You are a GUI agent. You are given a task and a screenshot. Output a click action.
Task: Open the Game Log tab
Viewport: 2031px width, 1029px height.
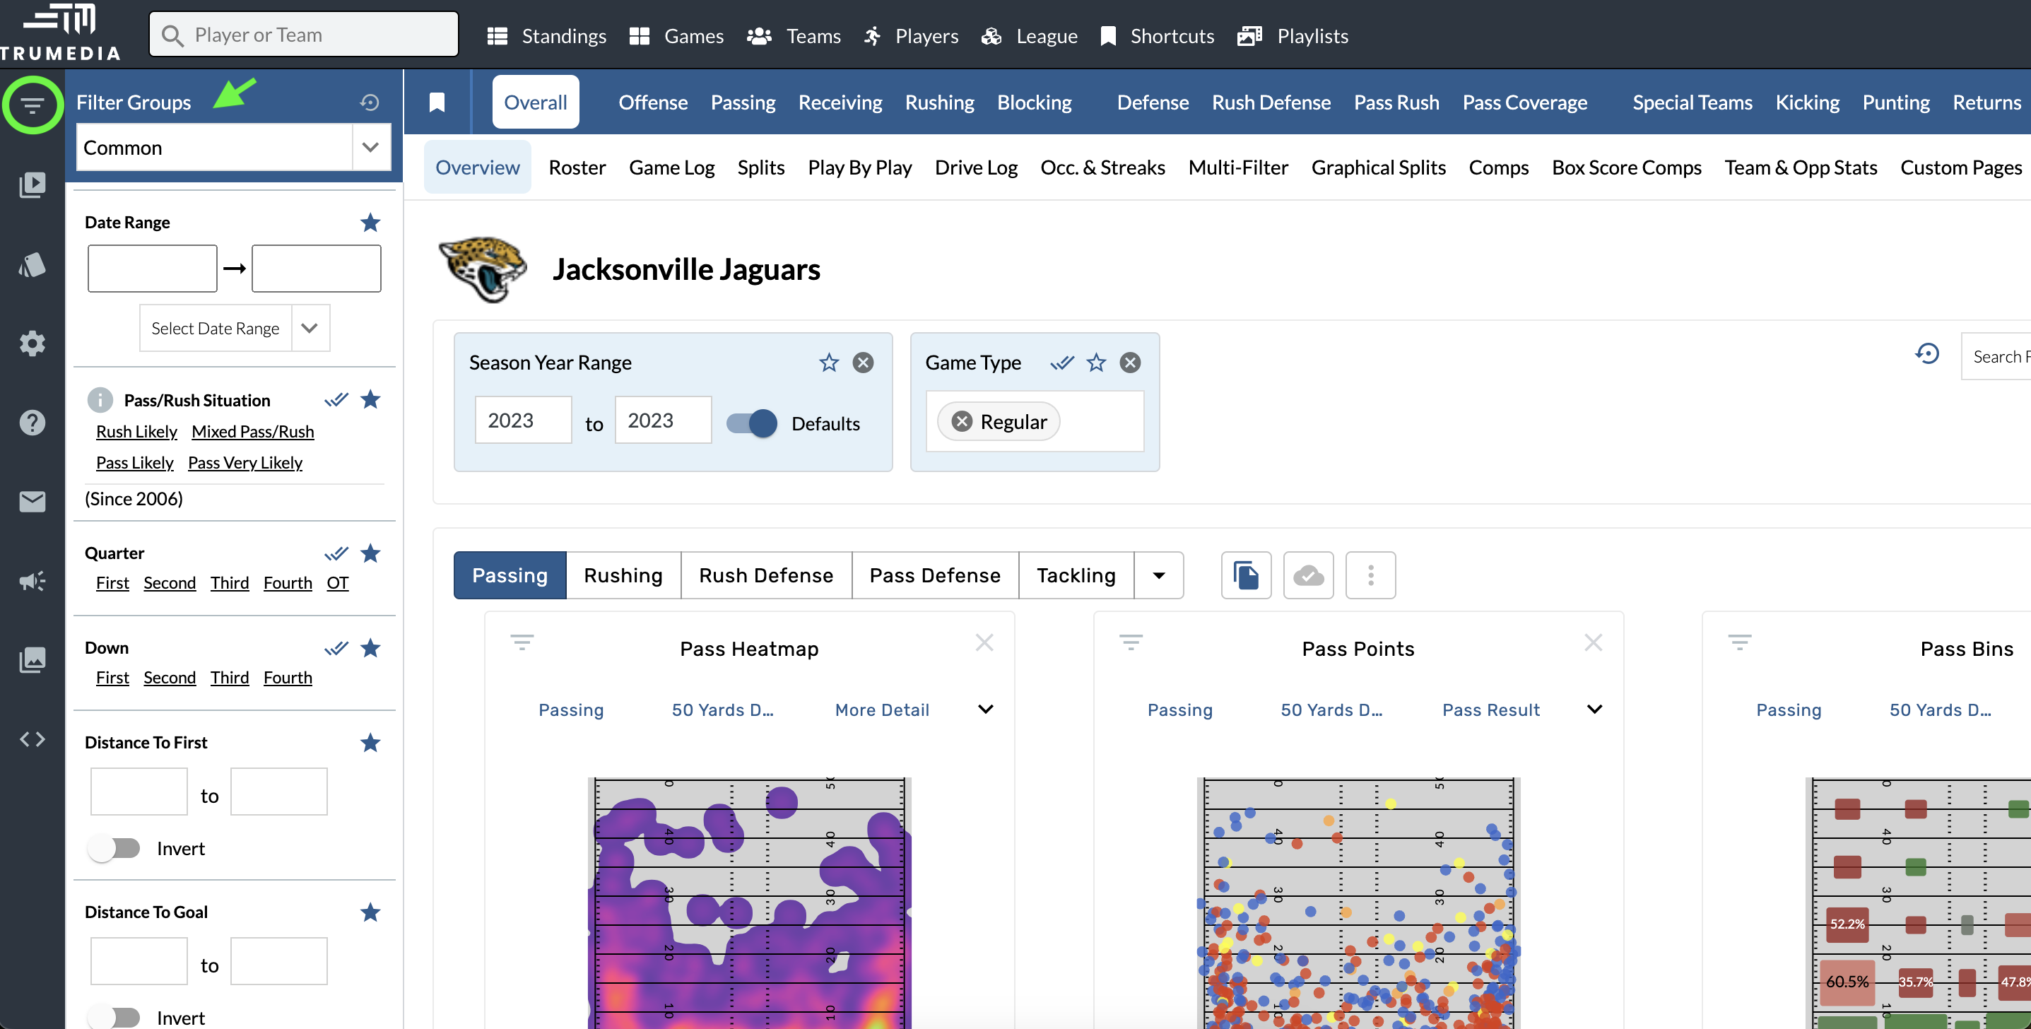coord(671,168)
